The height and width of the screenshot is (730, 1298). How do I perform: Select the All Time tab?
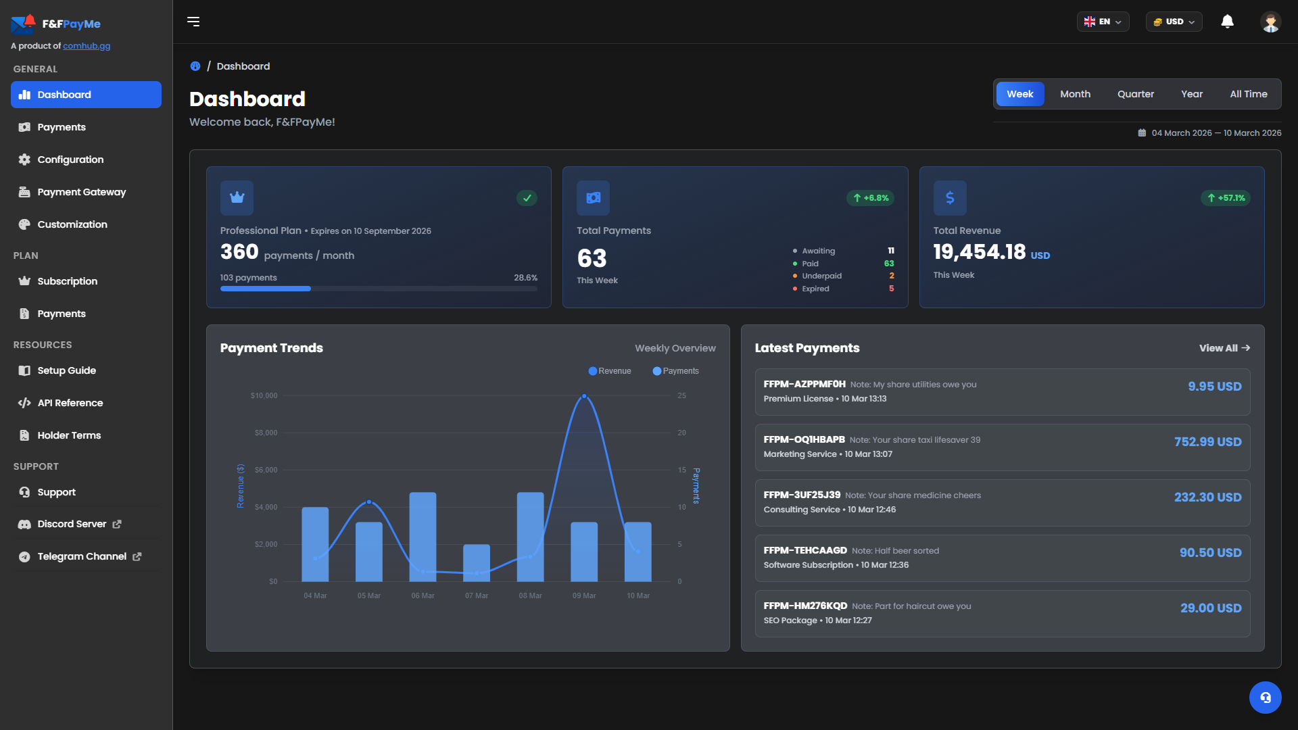point(1248,94)
